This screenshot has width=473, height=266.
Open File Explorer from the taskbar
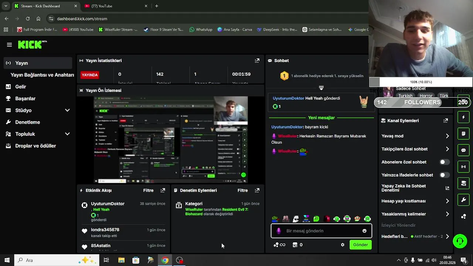pyautogui.click(x=121, y=260)
